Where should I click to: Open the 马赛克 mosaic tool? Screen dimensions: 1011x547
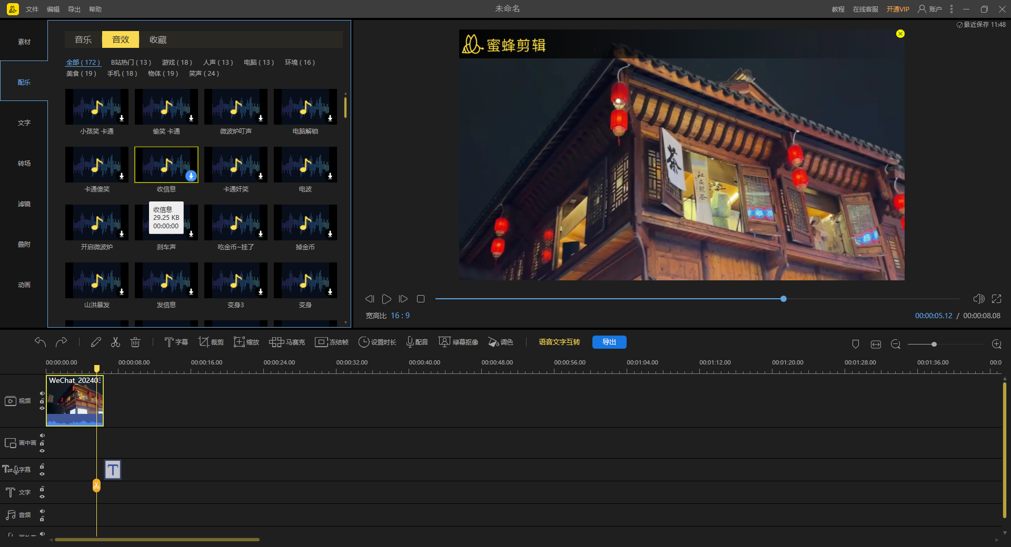click(x=287, y=342)
